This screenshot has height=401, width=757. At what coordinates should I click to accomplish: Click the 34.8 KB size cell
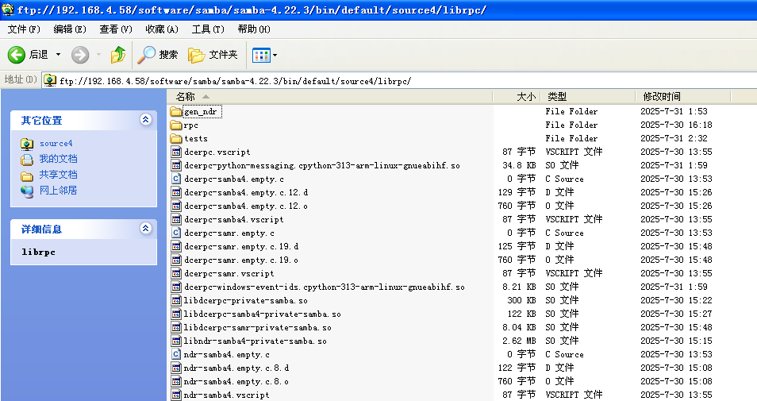(519, 166)
